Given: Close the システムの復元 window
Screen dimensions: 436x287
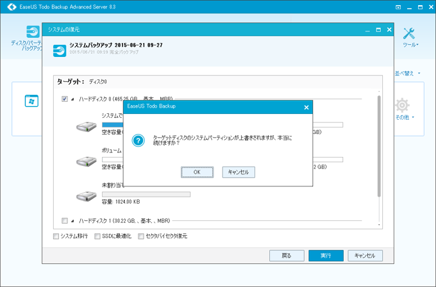Looking at the screenshot, I should 389,29.
